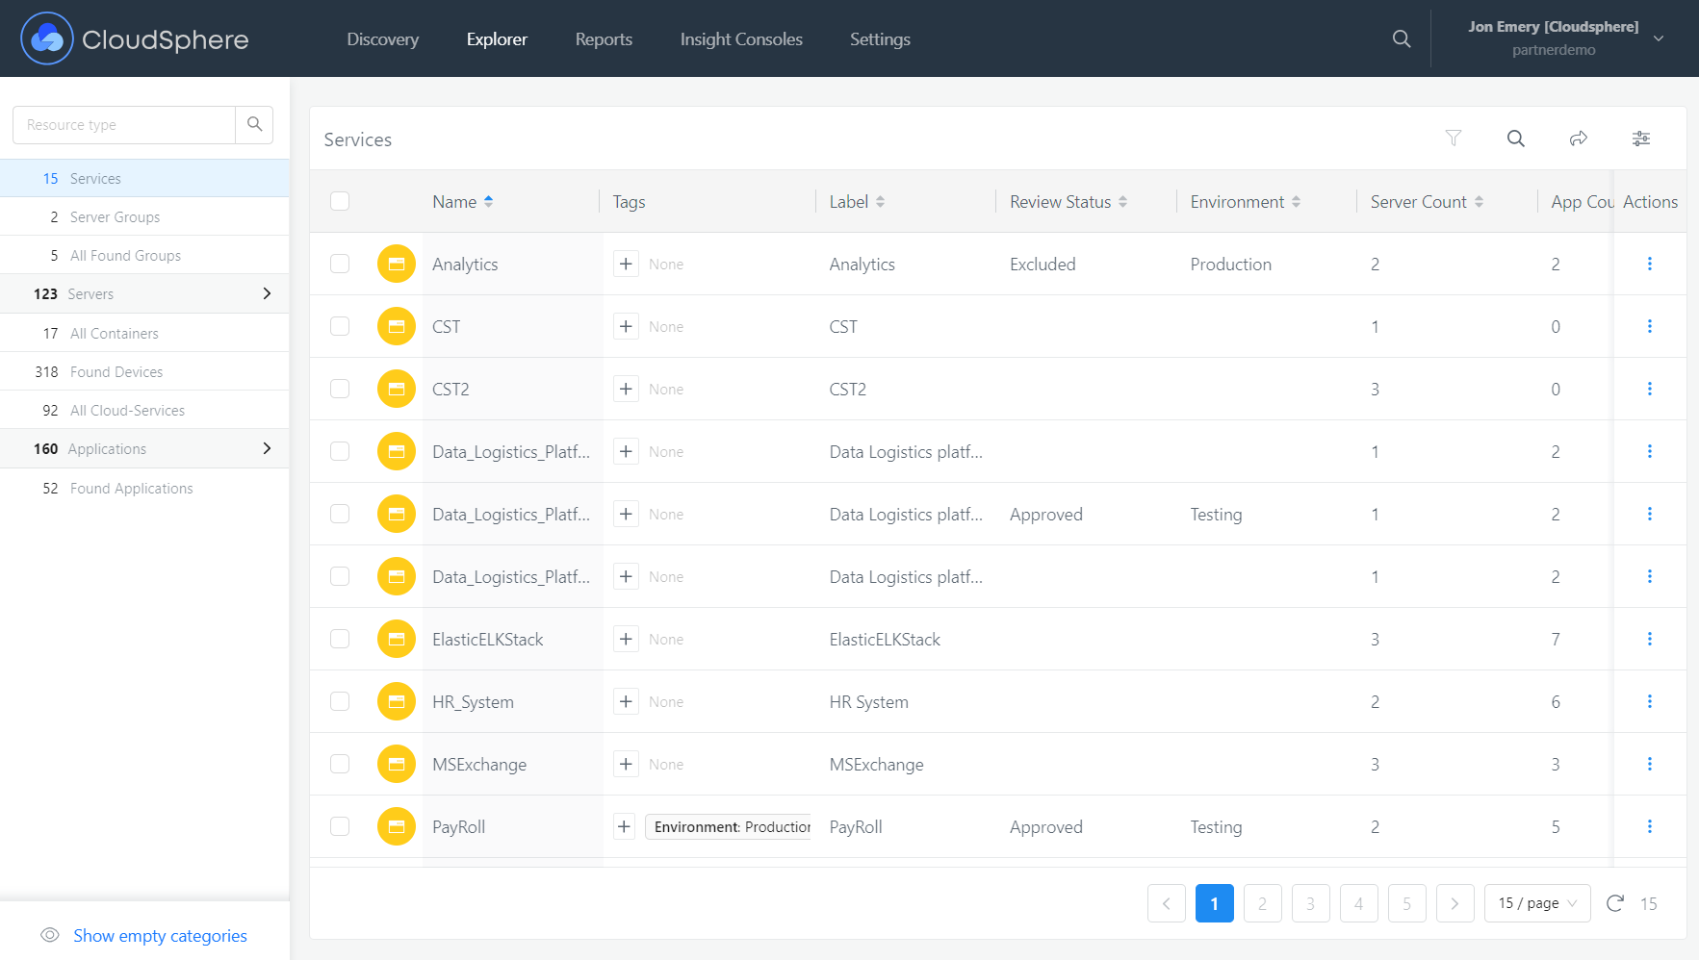Open actions menu for HR_System row
This screenshot has width=1699, height=960.
click(1649, 701)
